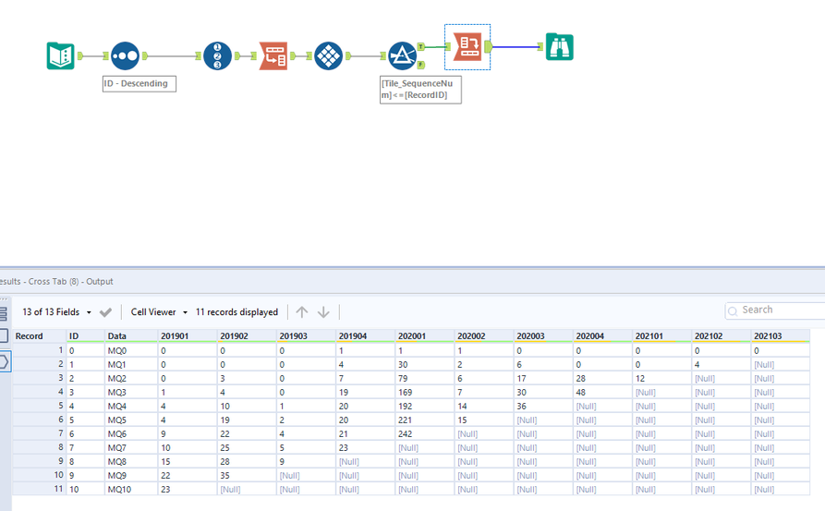Click the MQ0 cell

[131, 350]
